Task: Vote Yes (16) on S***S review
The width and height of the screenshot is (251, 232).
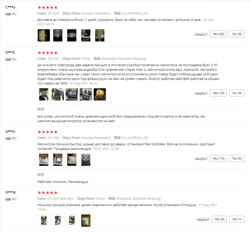Action: (218, 93)
